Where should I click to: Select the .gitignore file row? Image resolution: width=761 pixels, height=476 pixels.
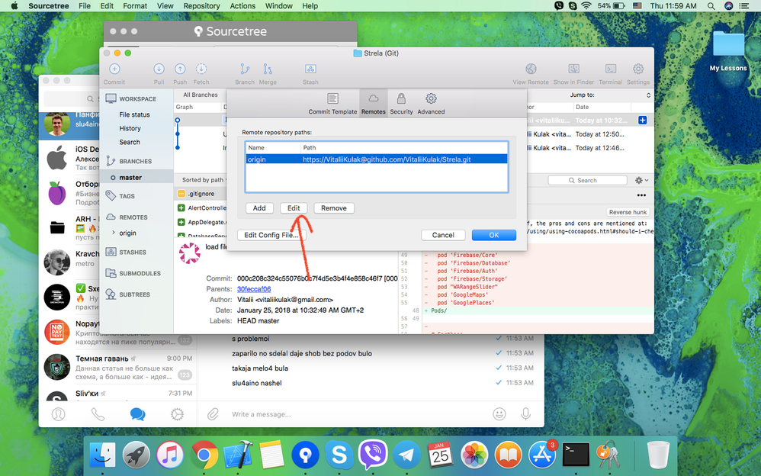[x=200, y=194]
